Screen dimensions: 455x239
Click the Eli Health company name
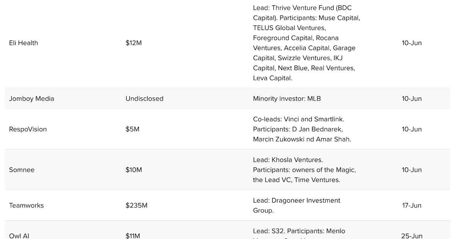(24, 43)
